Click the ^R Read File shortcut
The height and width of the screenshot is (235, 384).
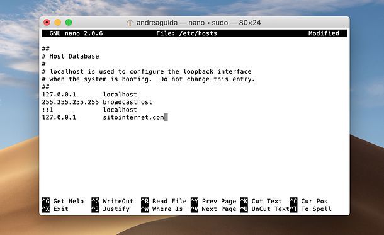click(164, 201)
